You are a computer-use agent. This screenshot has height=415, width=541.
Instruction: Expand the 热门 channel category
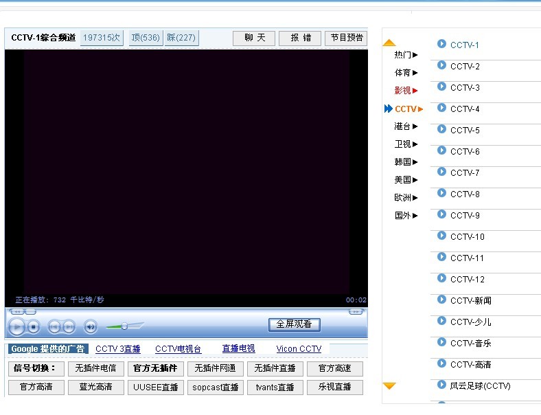[406, 55]
